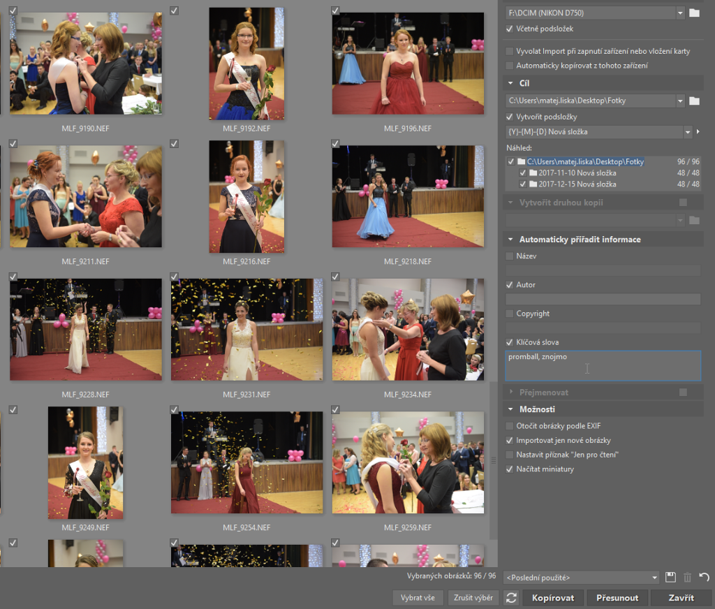Refresh the thumbnail list
Image resolution: width=715 pixels, height=609 pixels.
click(x=511, y=598)
